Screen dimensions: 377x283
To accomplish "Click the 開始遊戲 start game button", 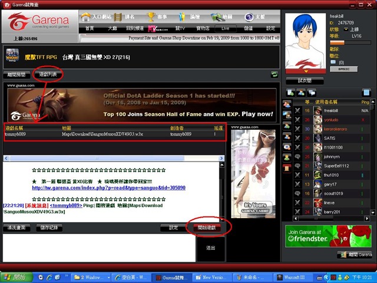I will pyautogui.click(x=207, y=228).
